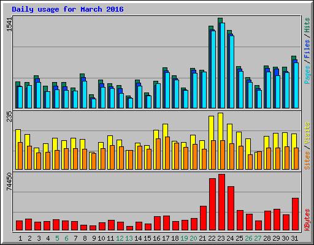Click the orange sites bar for day 17
Image resolution: width=314 pixels, height=245 pixels.
click(x=167, y=153)
